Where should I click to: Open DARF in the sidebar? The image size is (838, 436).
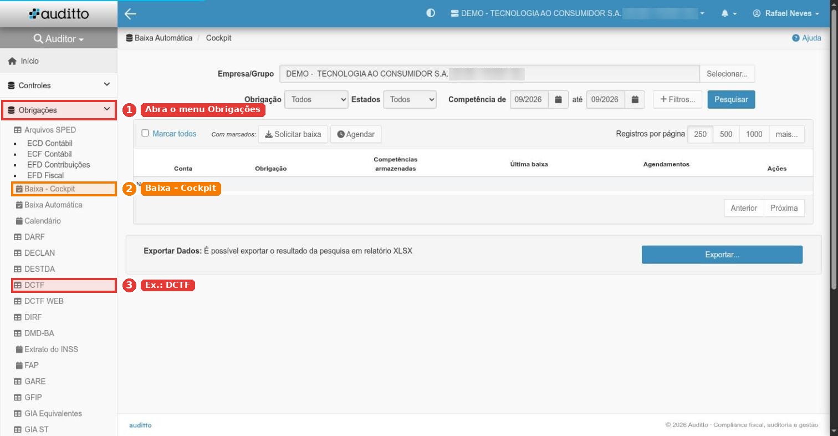click(29, 237)
